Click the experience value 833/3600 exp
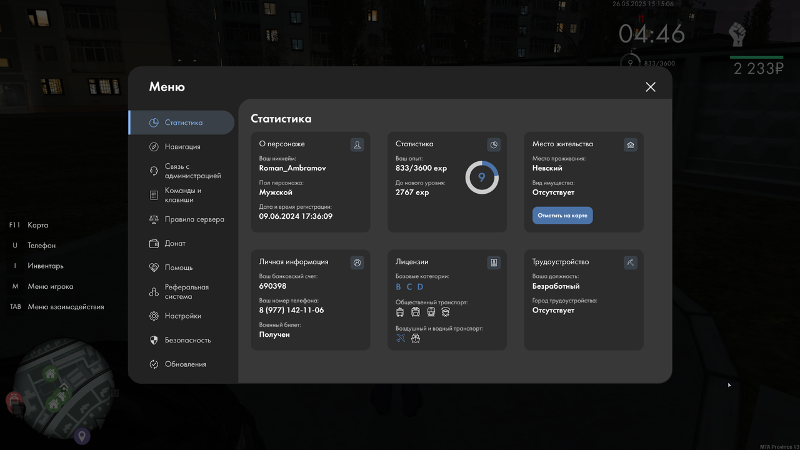 [x=421, y=168]
